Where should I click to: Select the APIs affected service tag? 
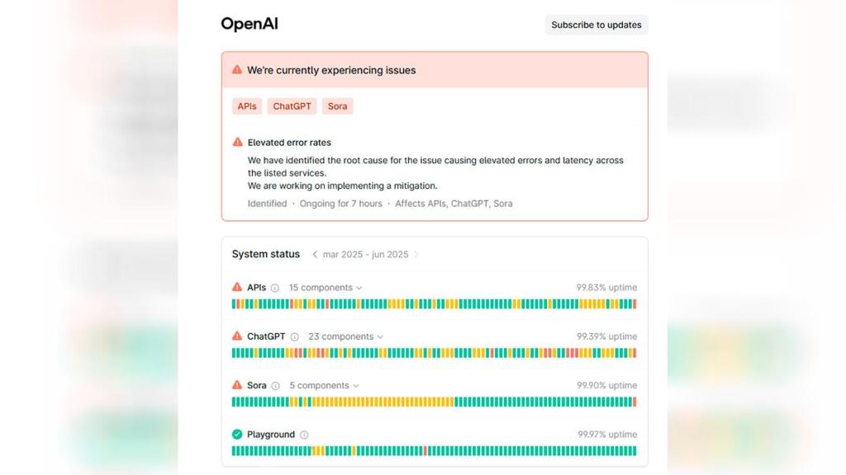click(x=247, y=106)
